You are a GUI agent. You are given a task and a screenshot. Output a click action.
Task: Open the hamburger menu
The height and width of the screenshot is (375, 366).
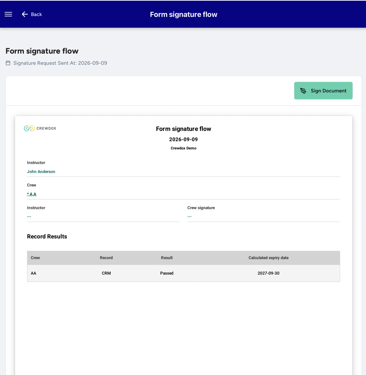tap(8, 14)
